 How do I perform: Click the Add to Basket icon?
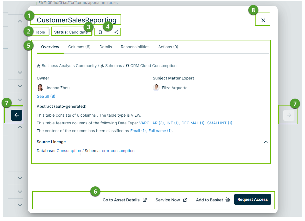coord(228,200)
